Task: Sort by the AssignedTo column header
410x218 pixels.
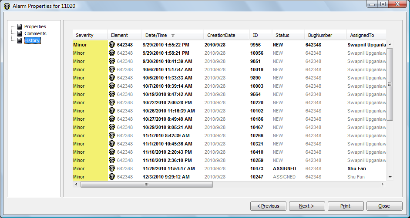Action: (366, 35)
